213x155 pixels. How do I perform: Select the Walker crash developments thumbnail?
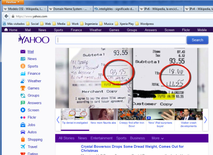189,119
